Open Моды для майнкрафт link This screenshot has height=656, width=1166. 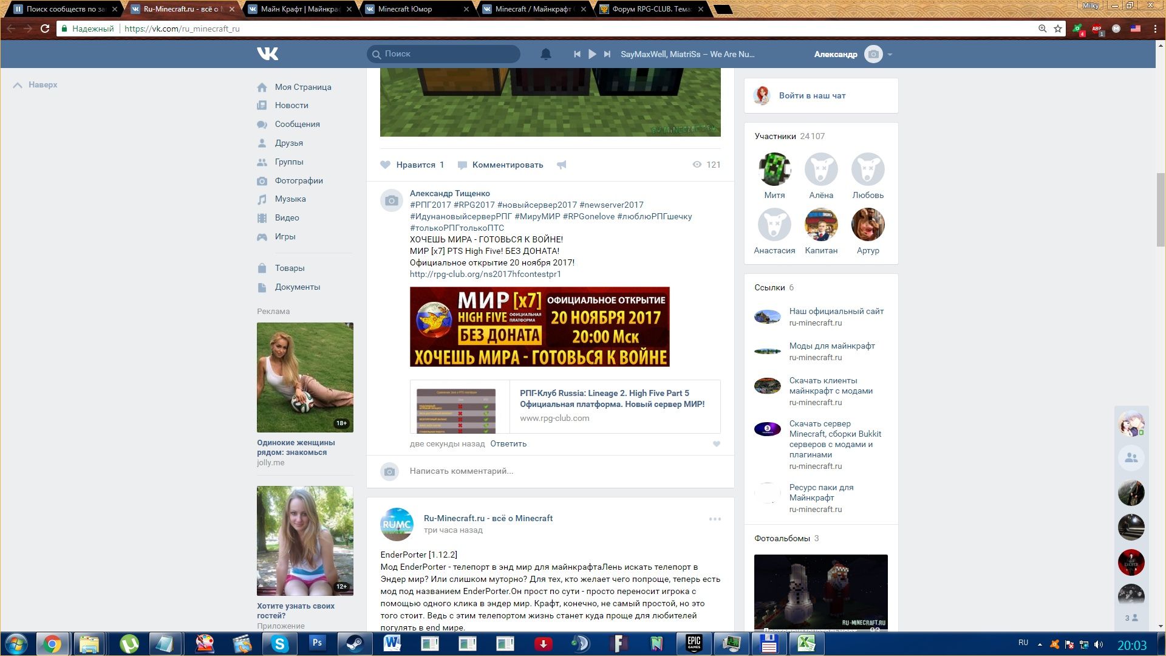click(832, 346)
